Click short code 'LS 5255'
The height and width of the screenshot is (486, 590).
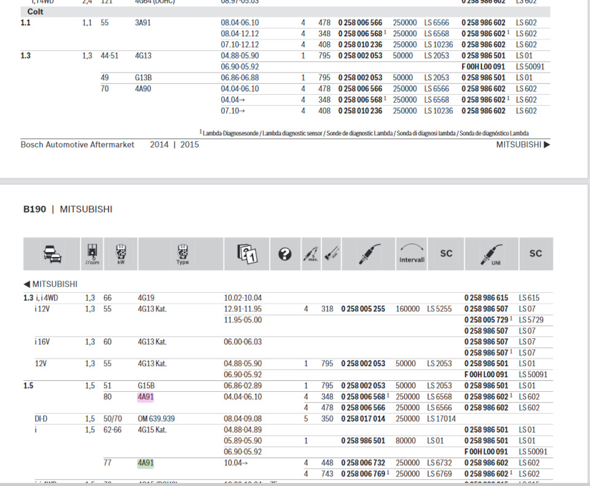pos(439,309)
